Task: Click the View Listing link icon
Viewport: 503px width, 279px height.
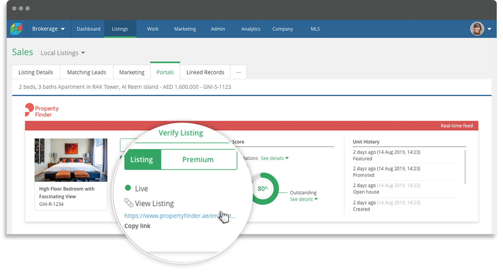Action: (x=129, y=203)
